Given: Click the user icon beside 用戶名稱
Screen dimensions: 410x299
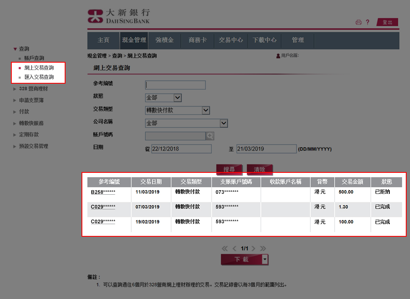Looking at the screenshot, I should [278, 56].
